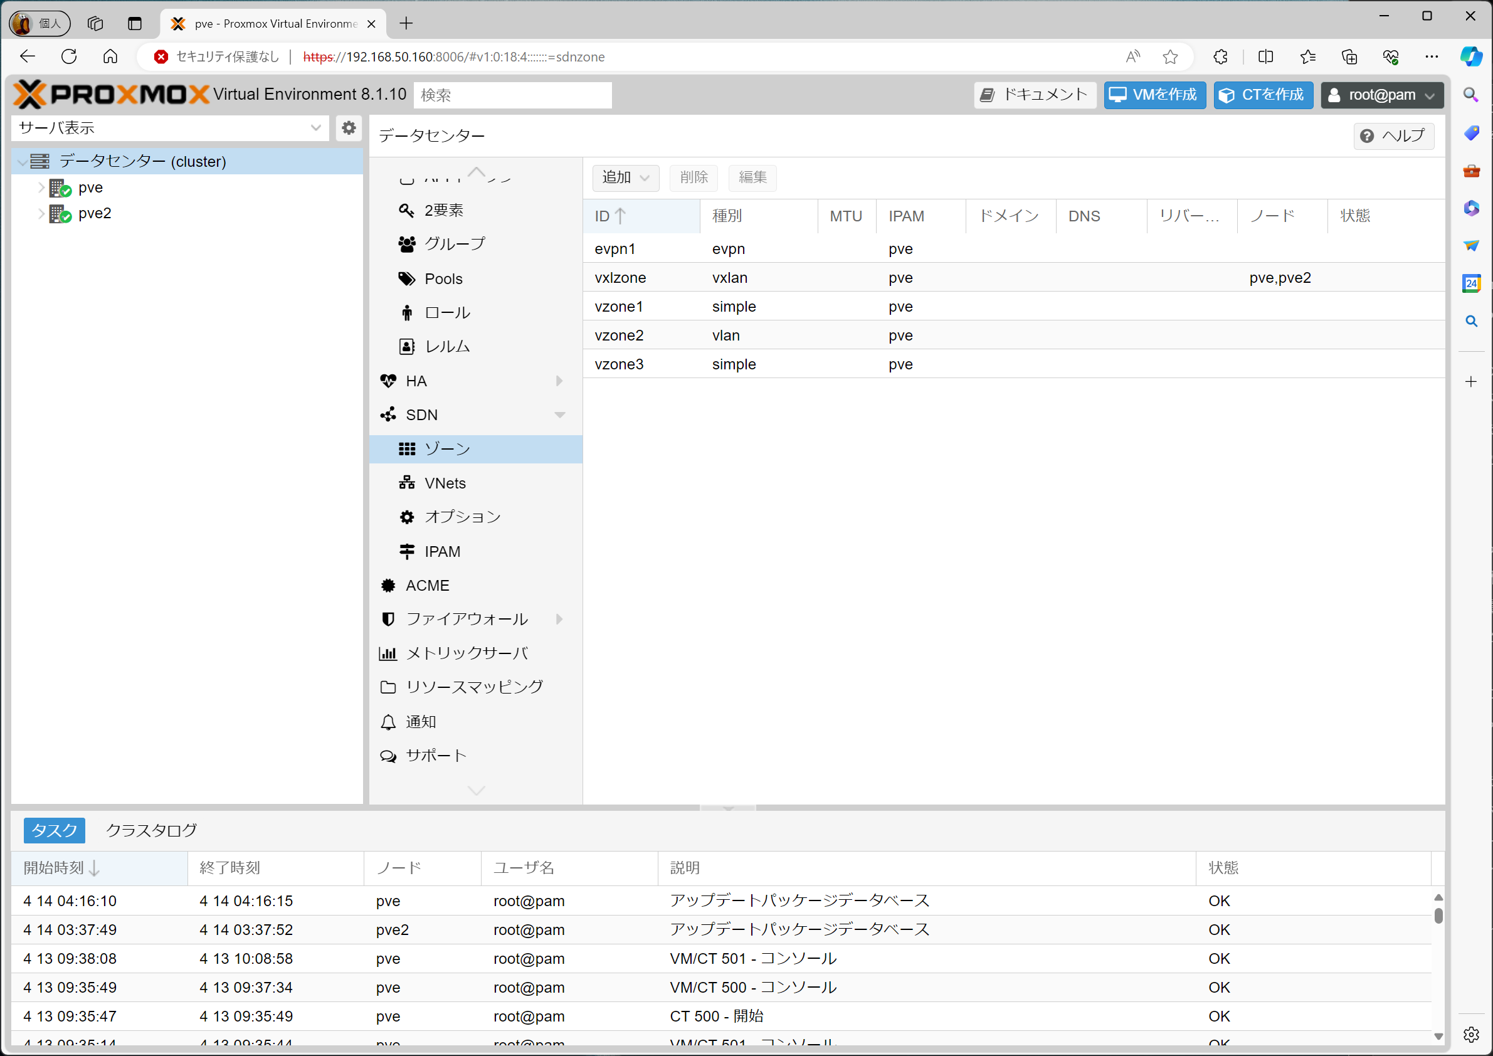
Task: Open the ACME settings entry
Action: 426,585
